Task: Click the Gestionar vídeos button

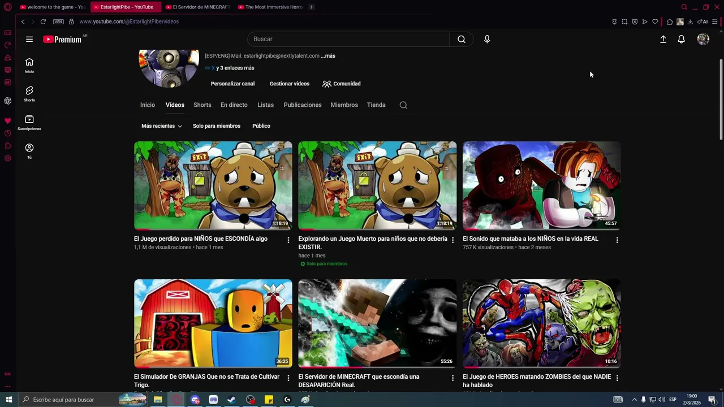Action: (x=290, y=84)
